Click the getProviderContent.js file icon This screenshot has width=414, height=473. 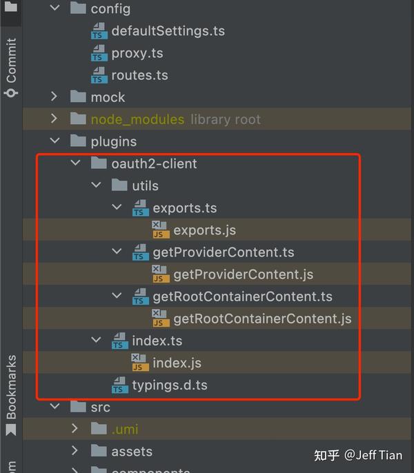tap(161, 274)
